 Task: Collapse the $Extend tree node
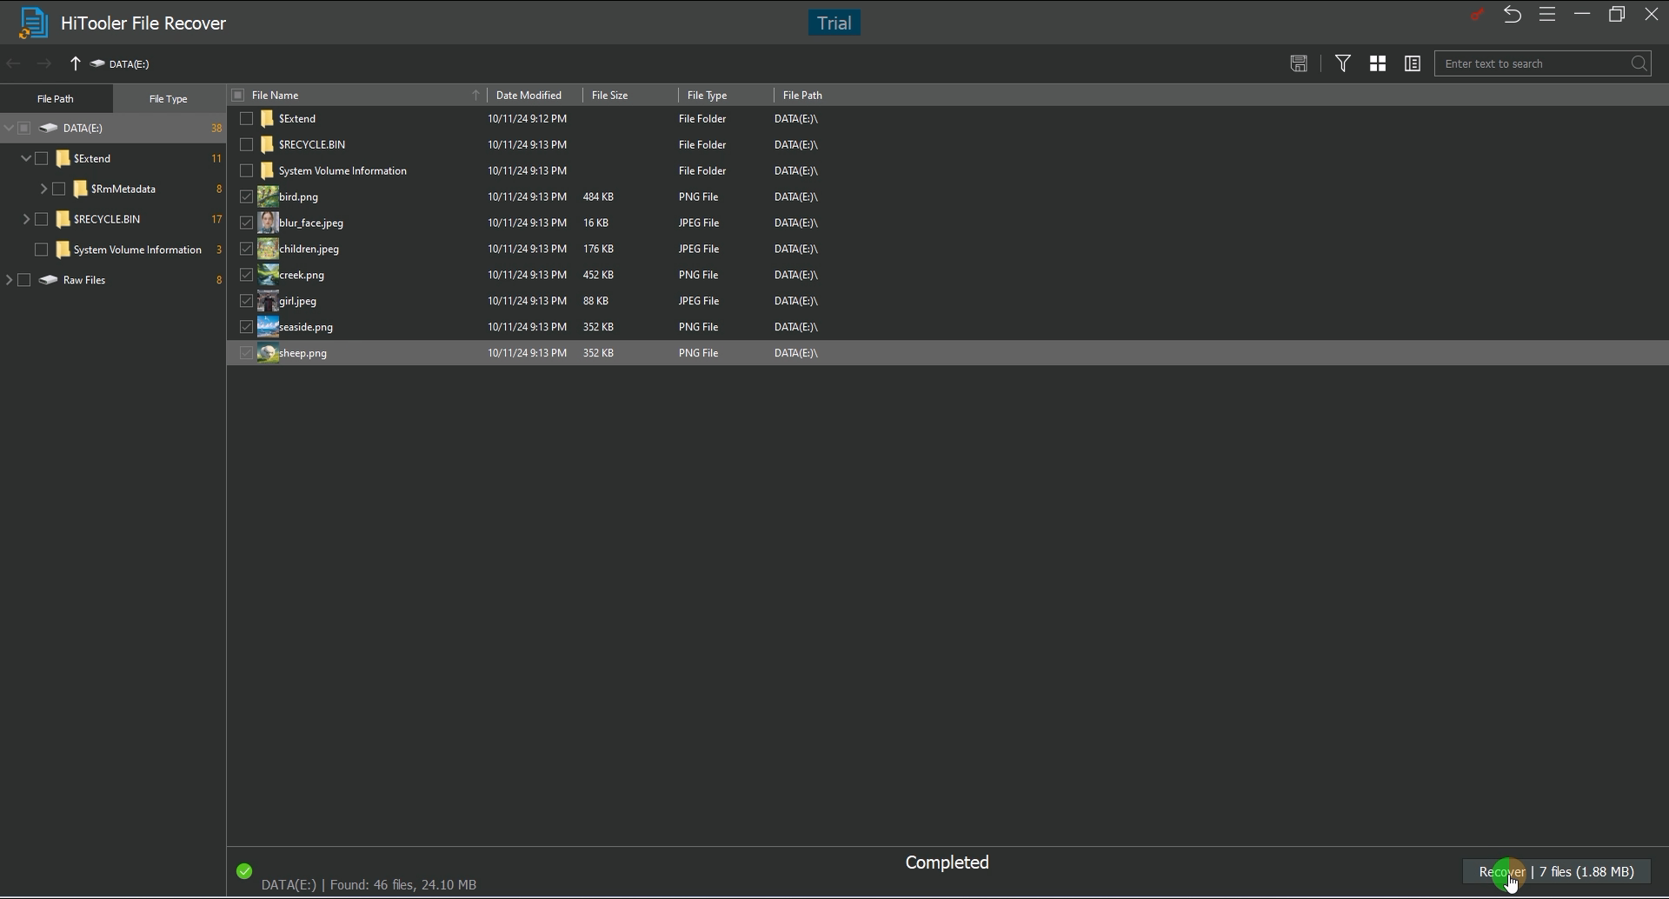point(25,157)
